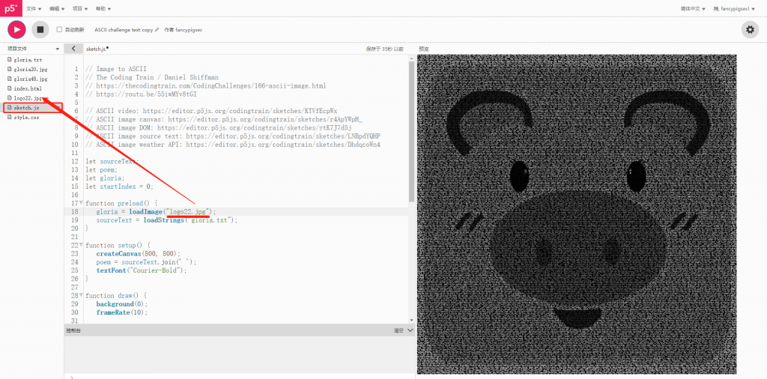Collapse the console with the chevron

click(410, 330)
